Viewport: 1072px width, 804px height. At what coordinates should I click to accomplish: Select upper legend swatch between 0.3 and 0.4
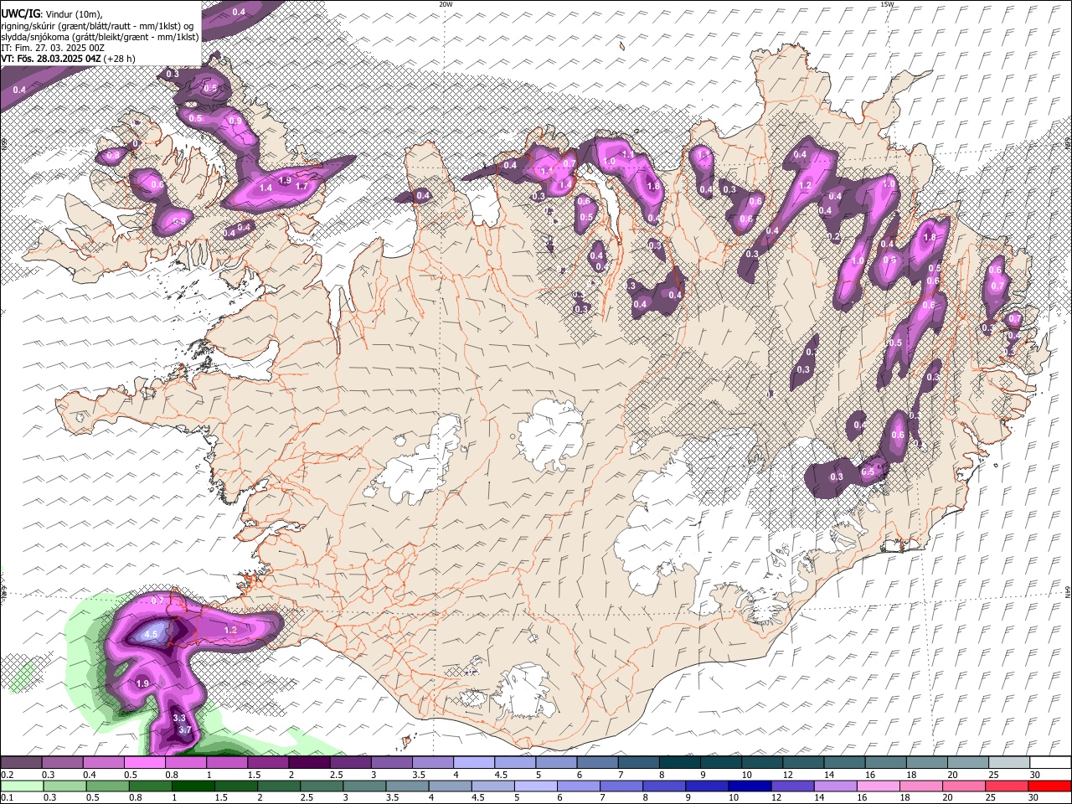click(x=62, y=762)
